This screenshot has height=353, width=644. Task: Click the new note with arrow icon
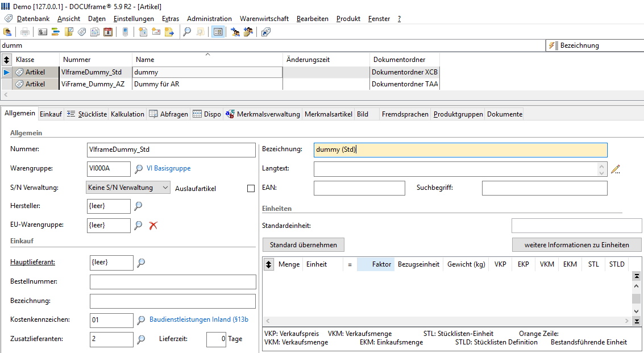pos(169,32)
